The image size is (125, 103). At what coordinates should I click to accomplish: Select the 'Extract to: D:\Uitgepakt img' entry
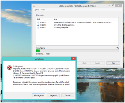click(64, 25)
